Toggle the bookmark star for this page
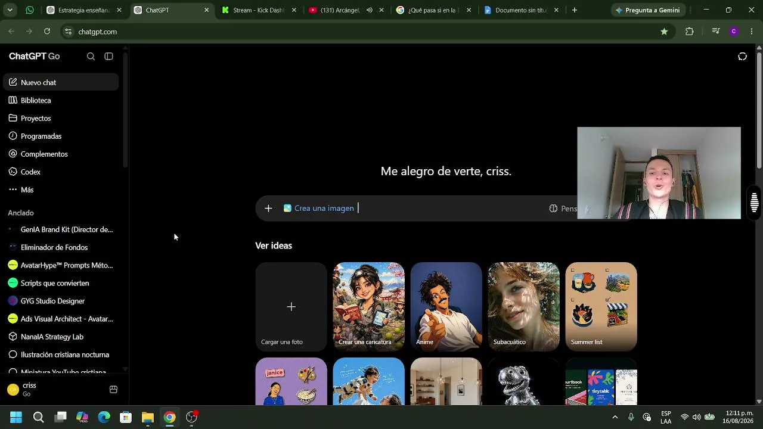763x429 pixels. 664,32
